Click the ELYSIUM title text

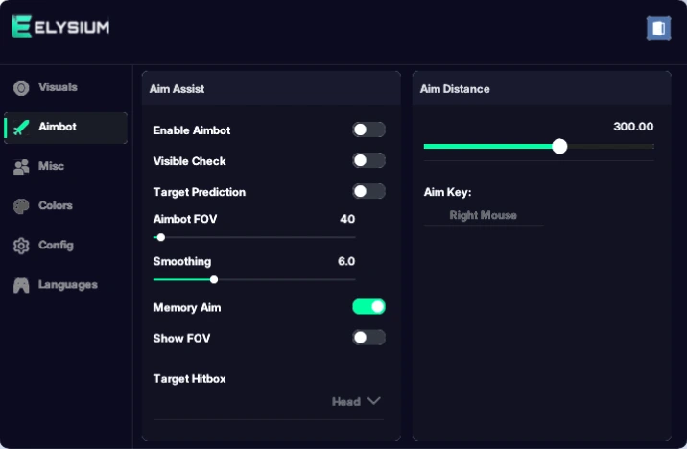pos(72,27)
